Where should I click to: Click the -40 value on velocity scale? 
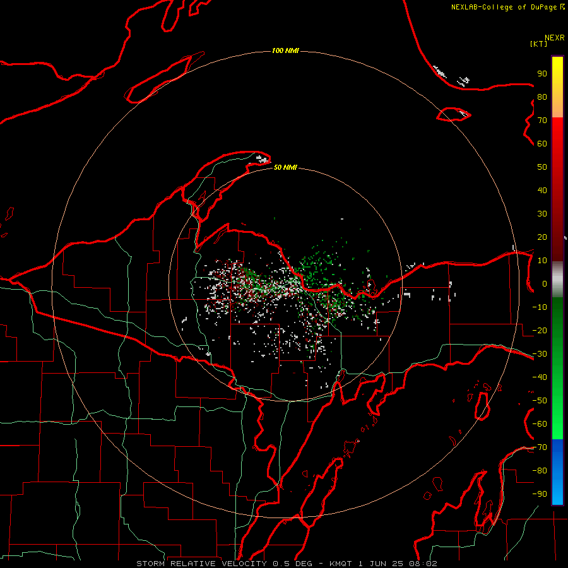540,377
